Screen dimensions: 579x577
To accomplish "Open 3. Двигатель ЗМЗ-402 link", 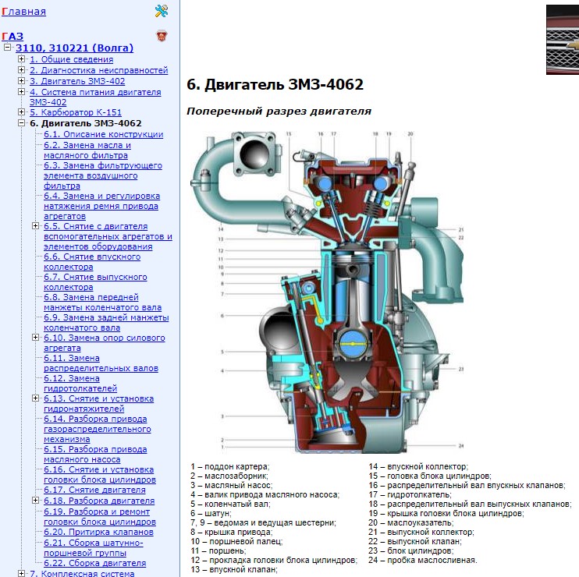I will tap(77, 81).
